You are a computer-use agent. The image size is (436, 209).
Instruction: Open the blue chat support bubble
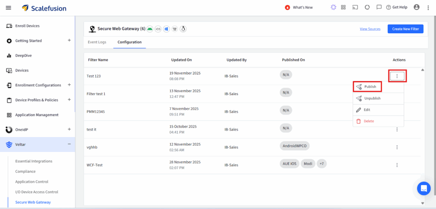424,188
